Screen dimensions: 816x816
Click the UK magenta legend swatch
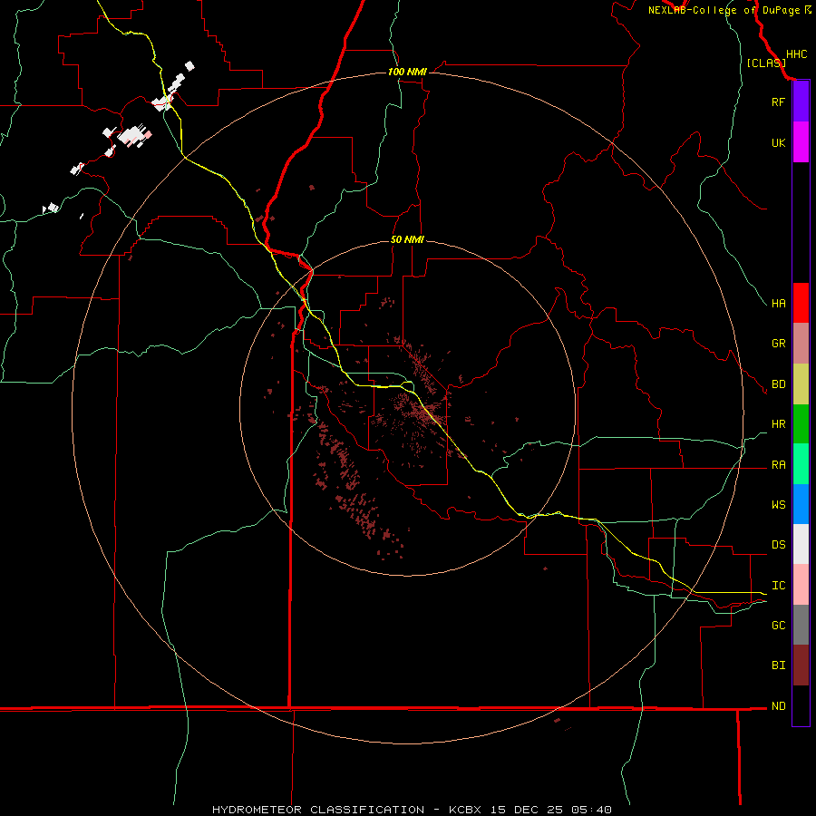tap(801, 142)
